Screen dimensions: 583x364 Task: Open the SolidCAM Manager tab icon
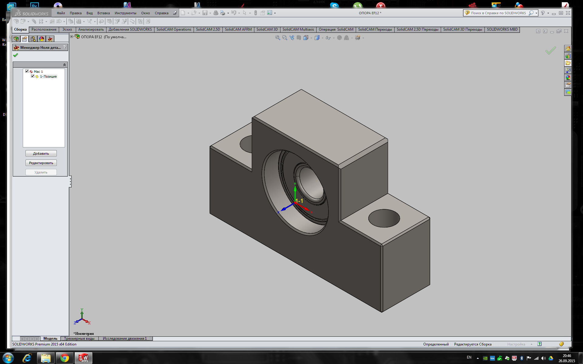pos(50,39)
